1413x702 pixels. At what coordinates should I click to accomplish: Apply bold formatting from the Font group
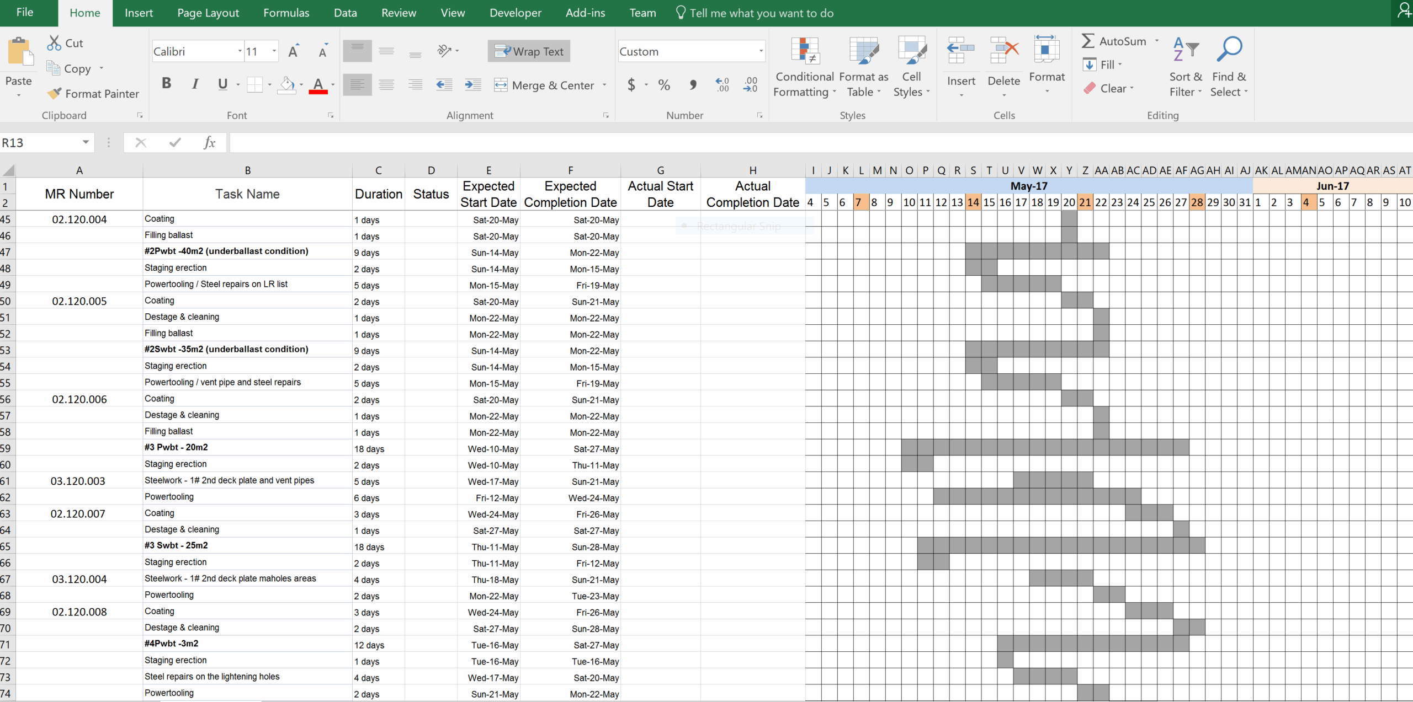(x=167, y=83)
